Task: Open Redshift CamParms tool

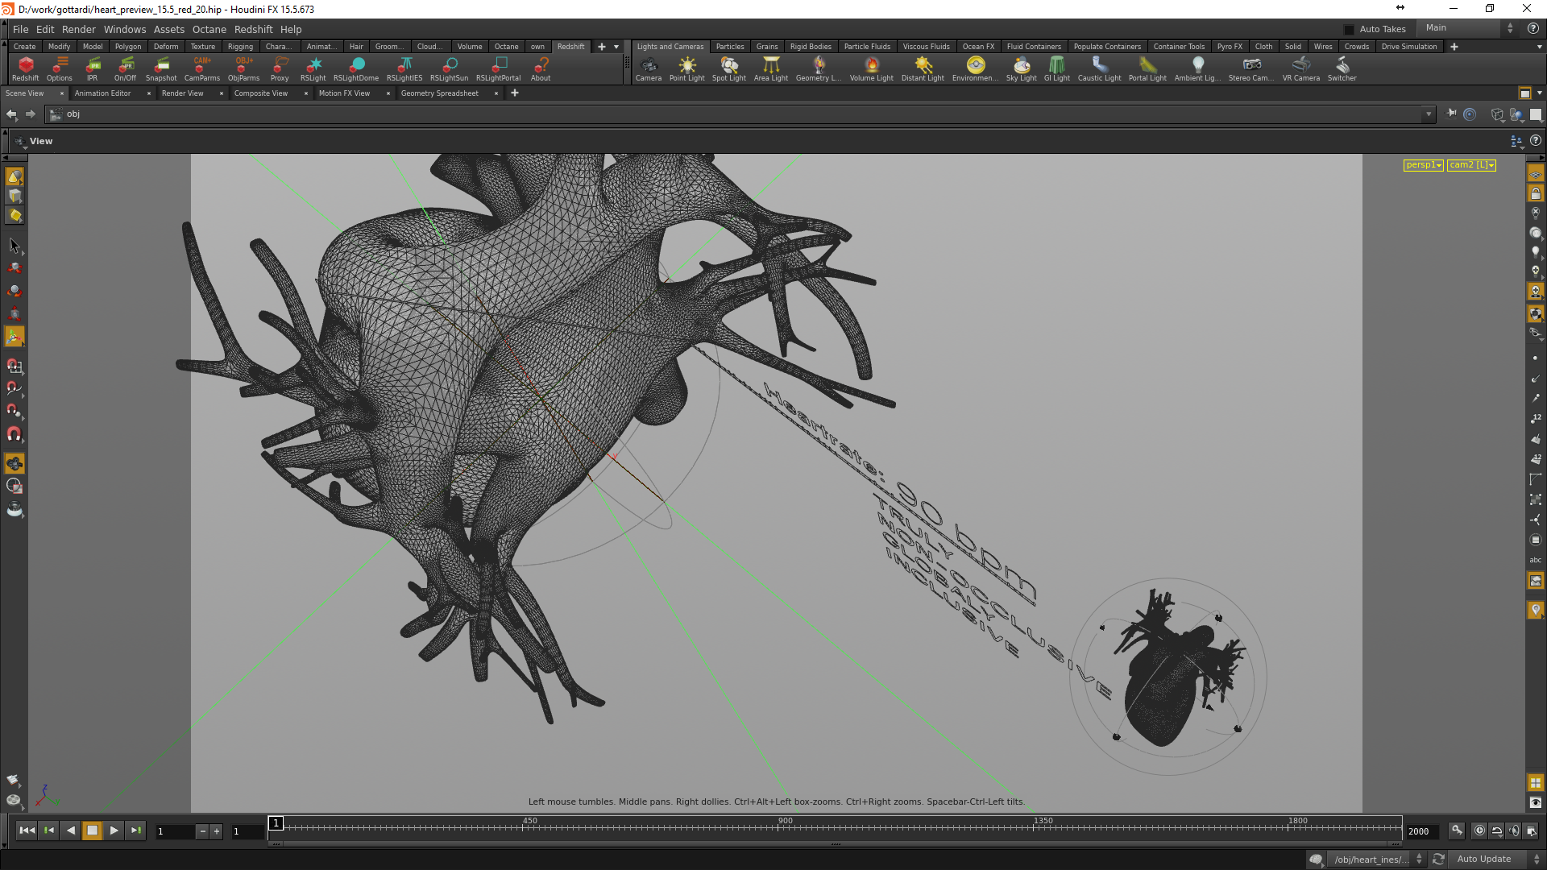Action: click(x=201, y=68)
